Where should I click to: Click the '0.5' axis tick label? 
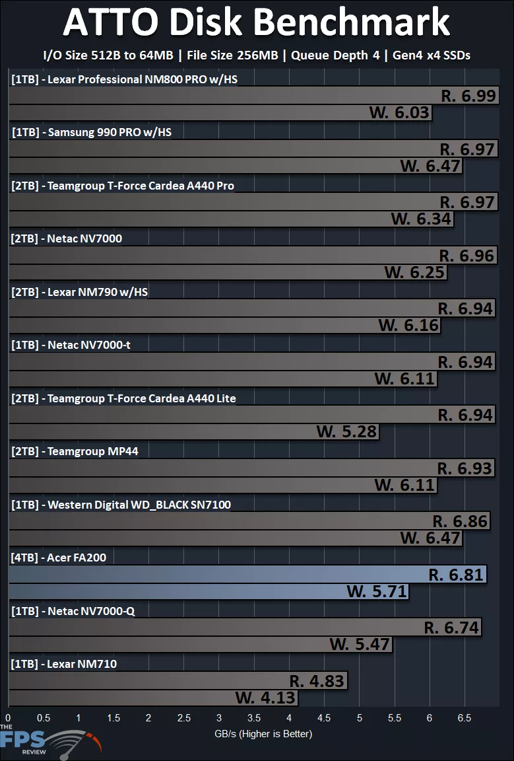point(44,718)
